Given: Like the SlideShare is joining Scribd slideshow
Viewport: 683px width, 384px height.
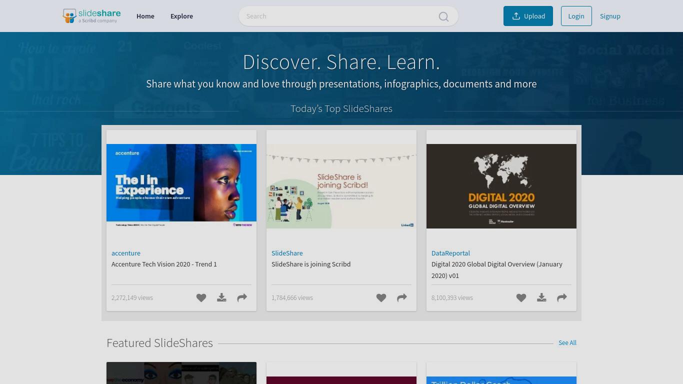Looking at the screenshot, I should [381, 298].
